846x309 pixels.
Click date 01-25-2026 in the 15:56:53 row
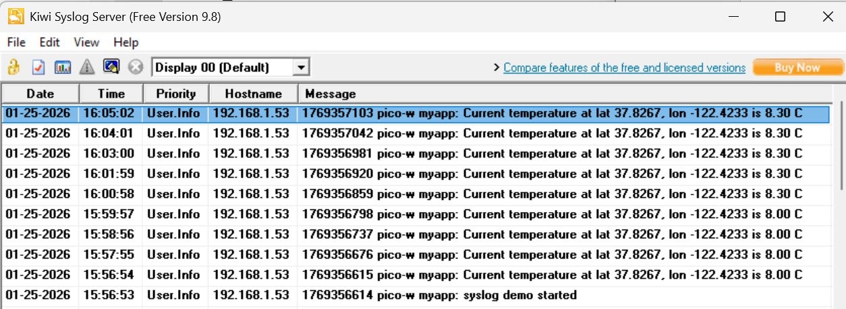click(38, 295)
